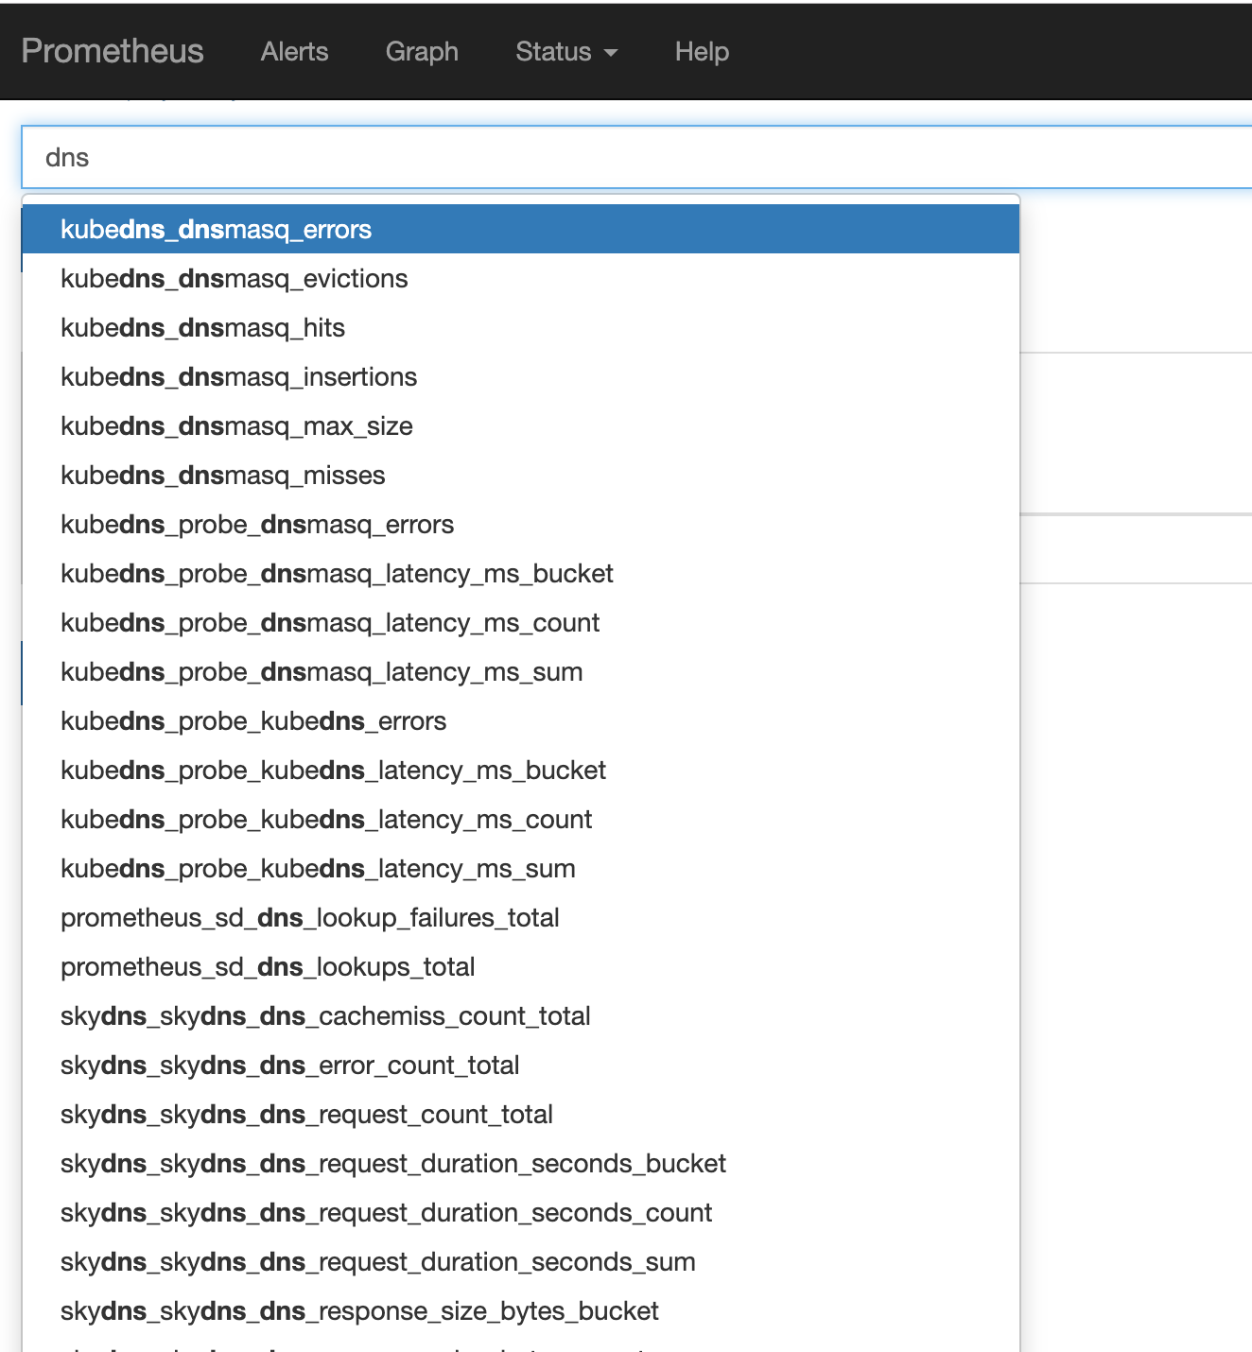
Task: Choose kubedns_dnsmasq_evictions from the autocomplete list
Action: pyautogui.click(x=521, y=278)
